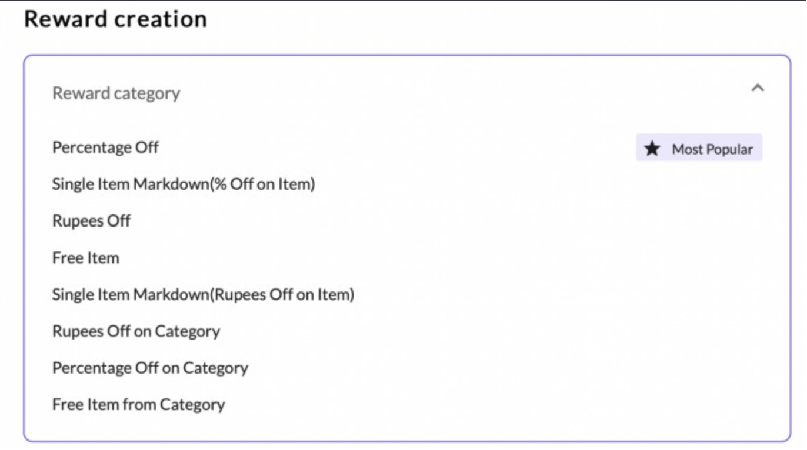
Task: Select the Percentage Off reward option
Action: 106,147
